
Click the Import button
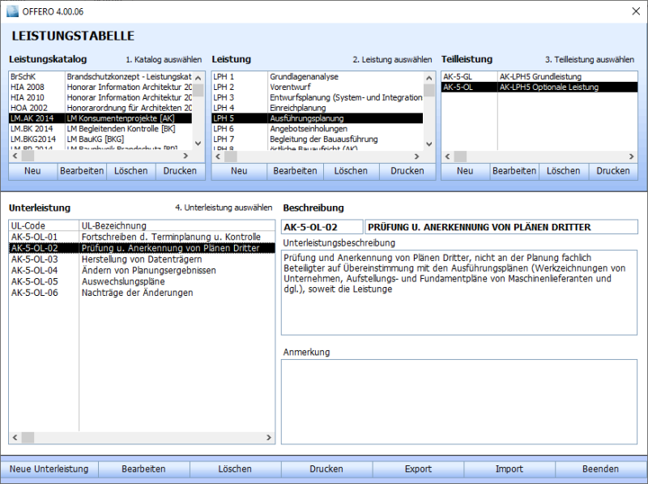point(509,469)
